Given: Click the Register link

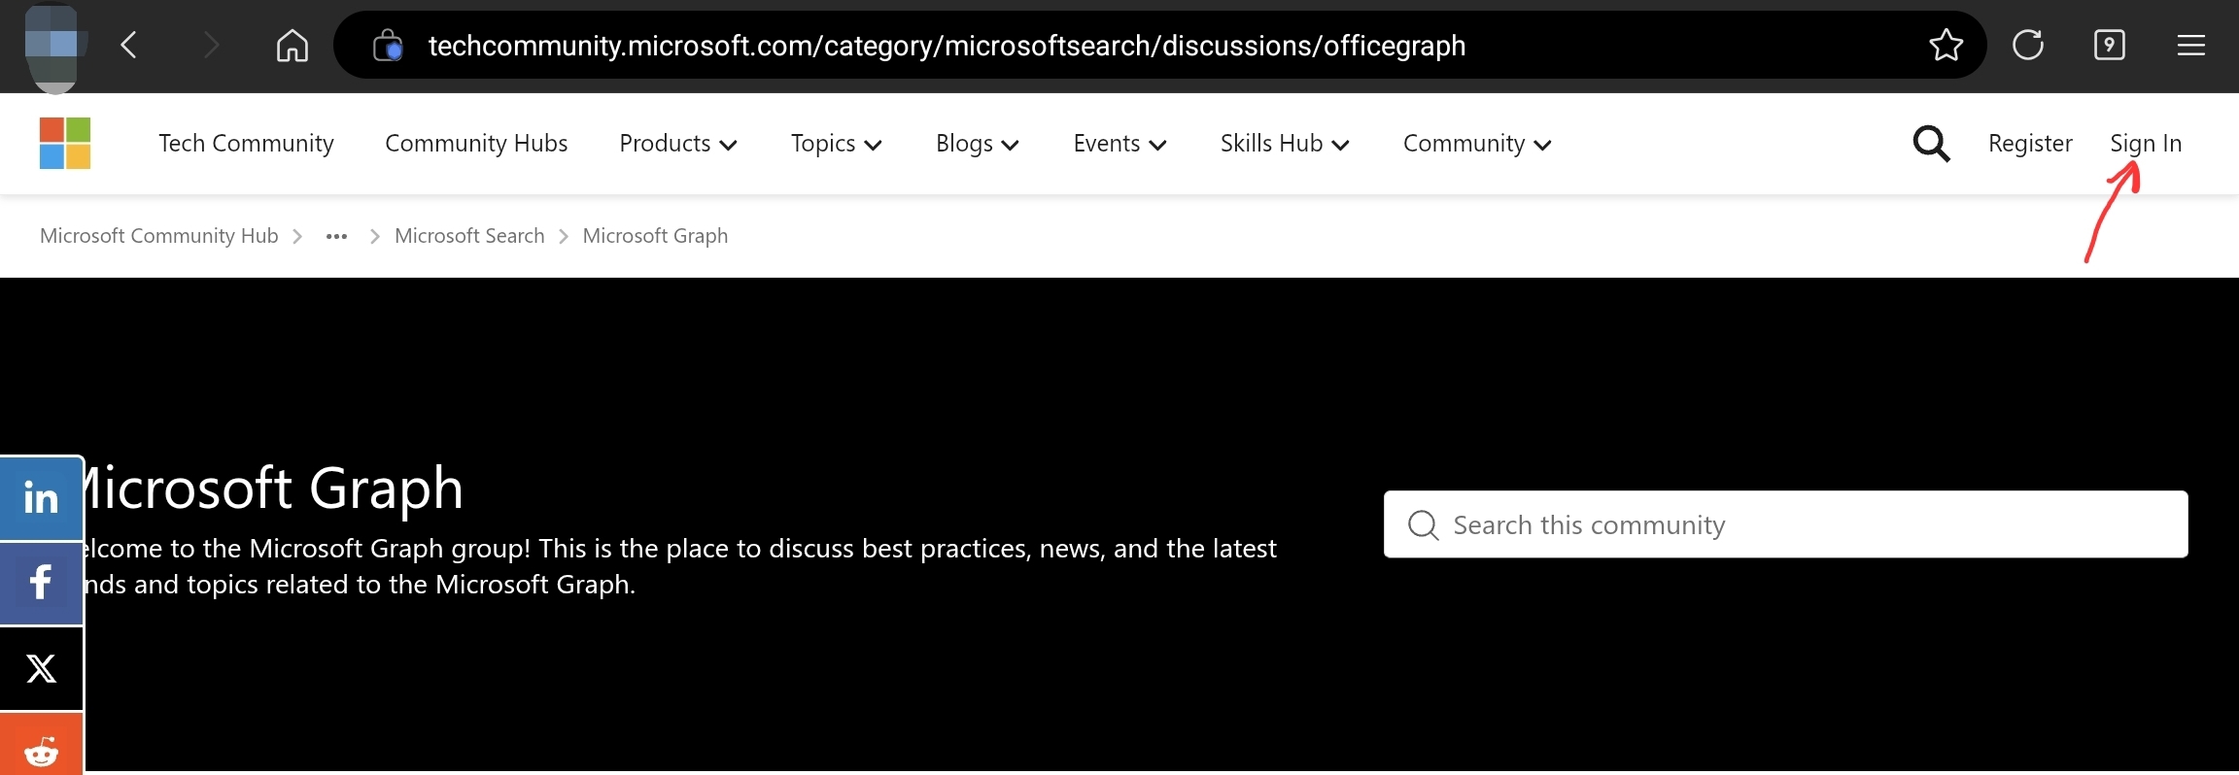Looking at the screenshot, I should 2030,144.
